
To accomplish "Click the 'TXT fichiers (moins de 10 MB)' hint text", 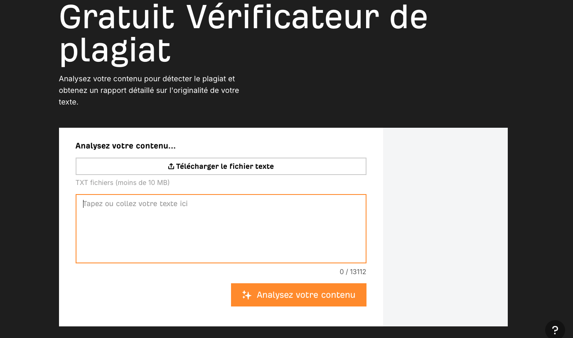I will [123, 182].
